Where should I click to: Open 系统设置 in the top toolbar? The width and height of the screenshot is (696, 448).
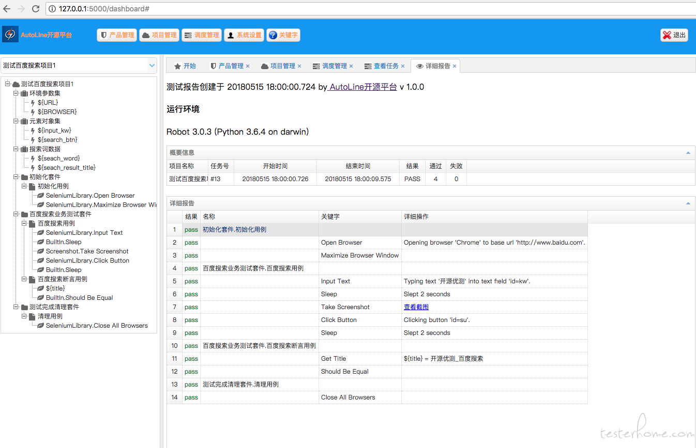(244, 35)
